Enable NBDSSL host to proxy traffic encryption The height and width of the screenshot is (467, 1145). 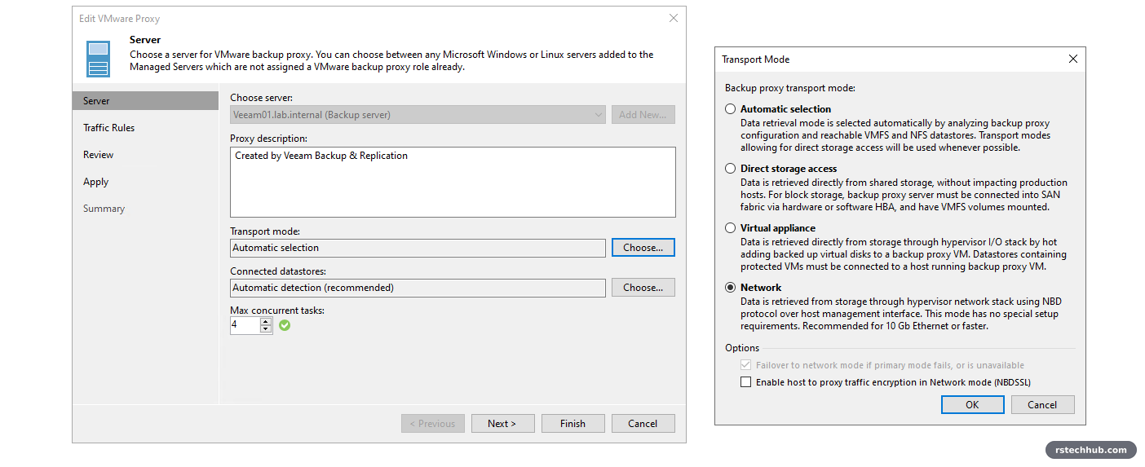tap(745, 382)
